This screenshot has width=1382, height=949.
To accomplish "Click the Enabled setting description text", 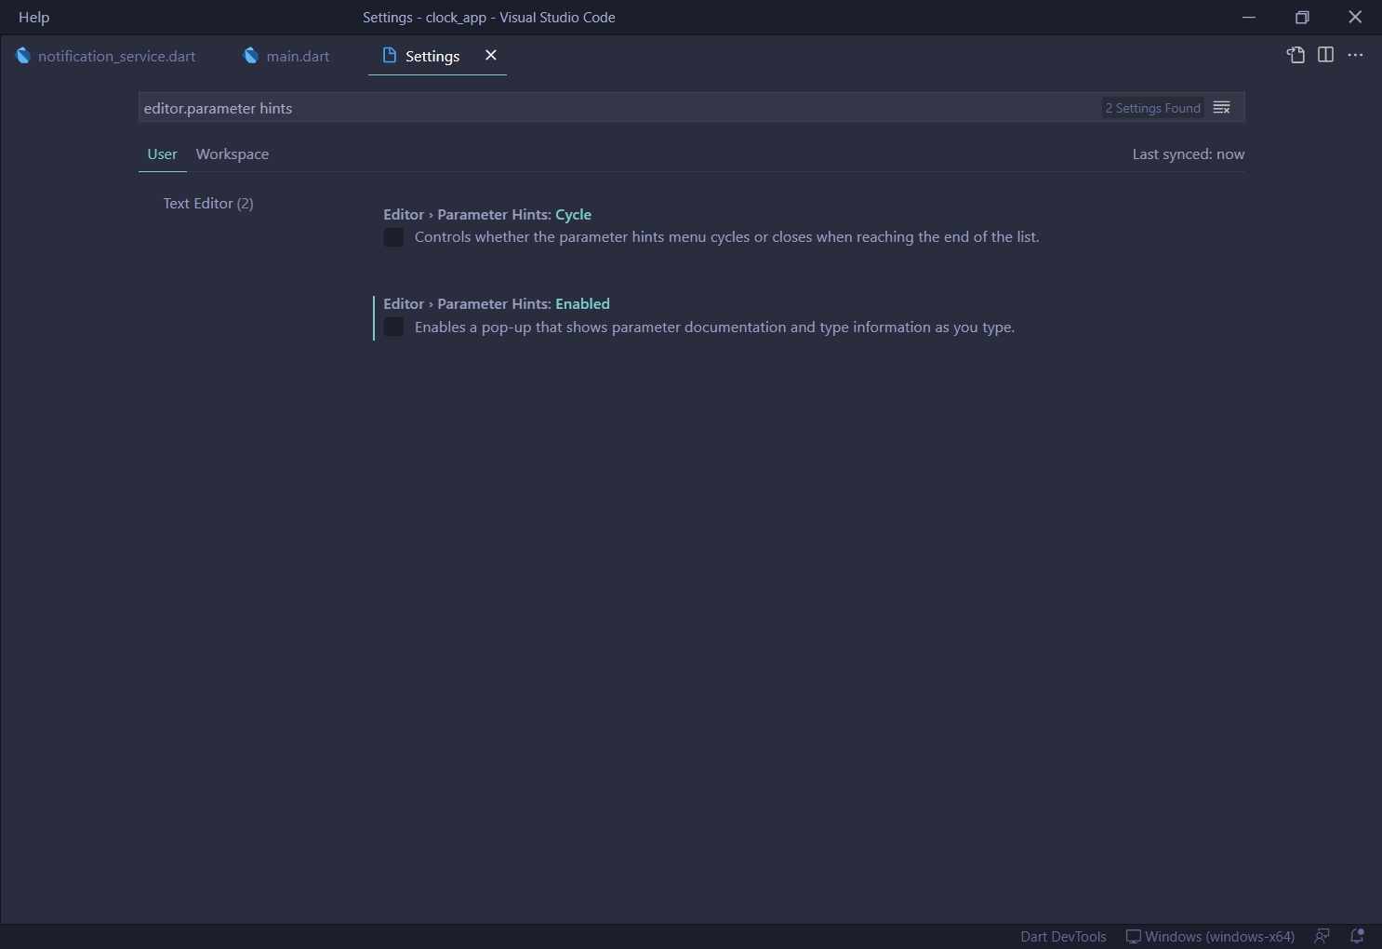I will 714,327.
